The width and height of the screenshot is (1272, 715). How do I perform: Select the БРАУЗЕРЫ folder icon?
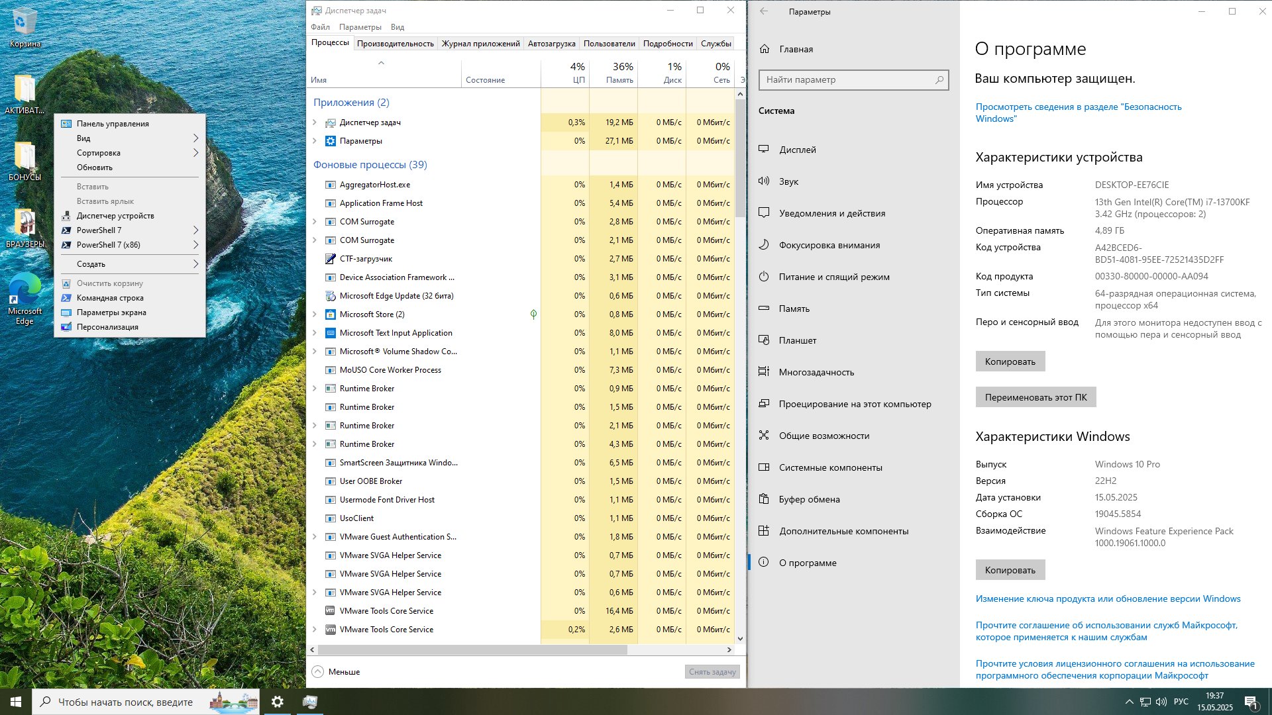coord(25,228)
